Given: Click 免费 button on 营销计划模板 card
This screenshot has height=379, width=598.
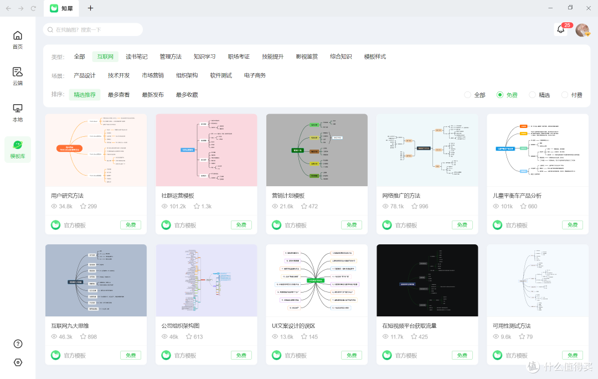Looking at the screenshot, I should (352, 225).
